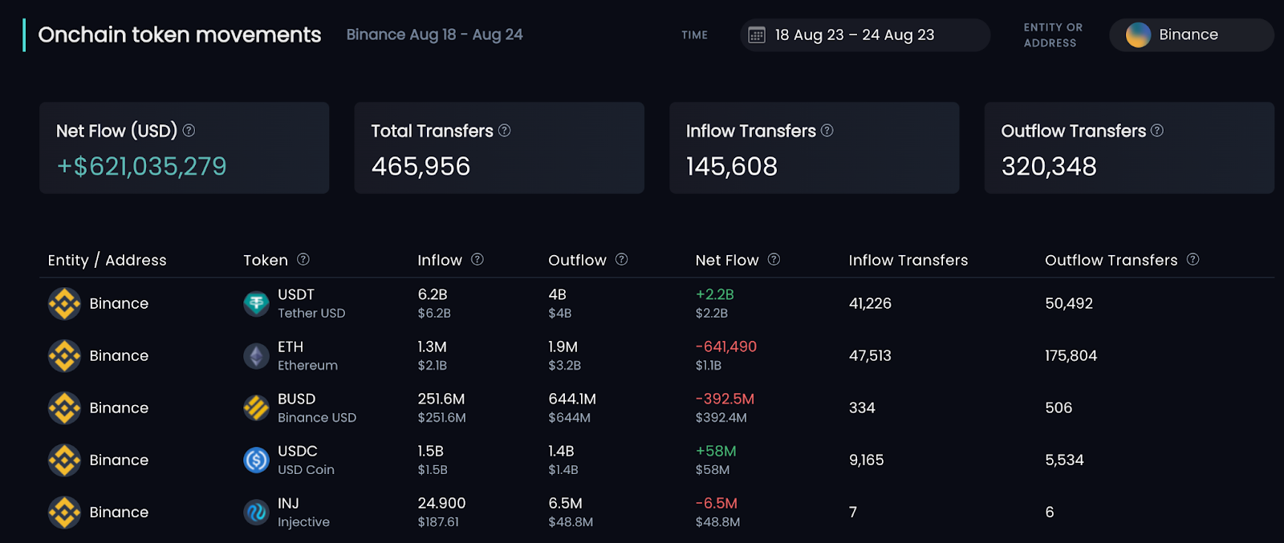Click the Inflow Transfers column header
Image resolution: width=1284 pixels, height=543 pixels.
(x=908, y=260)
